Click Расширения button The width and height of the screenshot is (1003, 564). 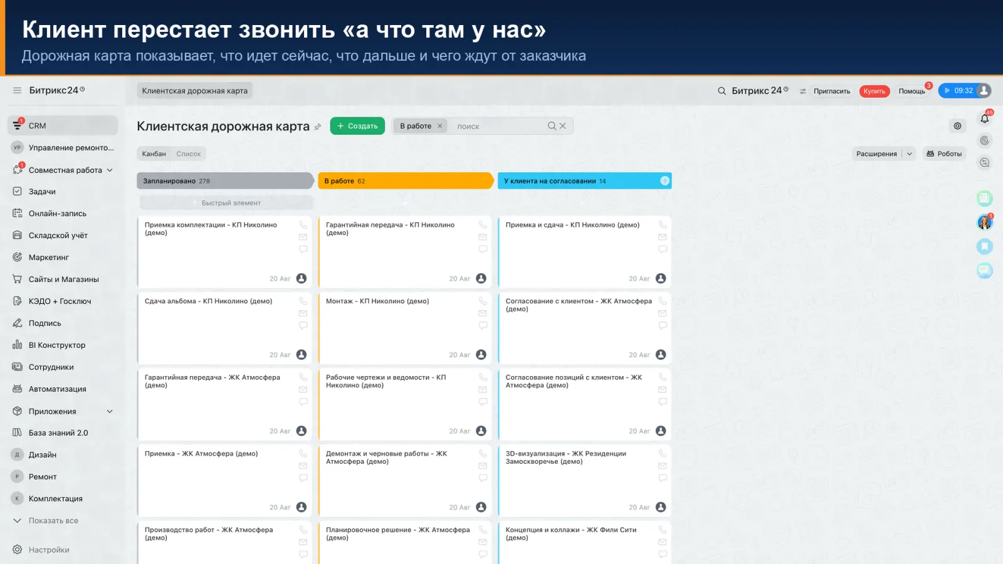(876, 154)
